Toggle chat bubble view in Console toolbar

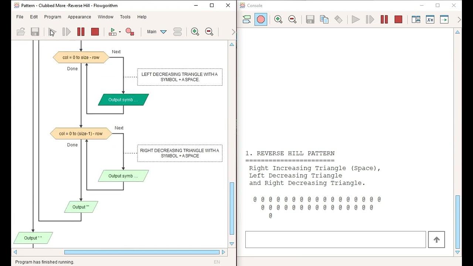pos(247,20)
